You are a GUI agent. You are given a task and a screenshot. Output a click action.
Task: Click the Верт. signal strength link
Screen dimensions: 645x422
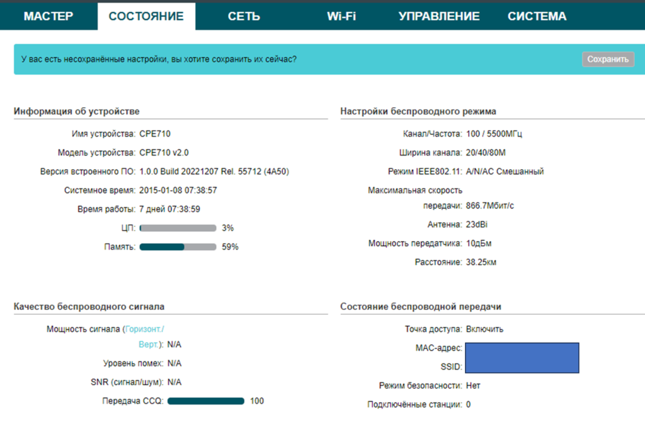[150, 345]
